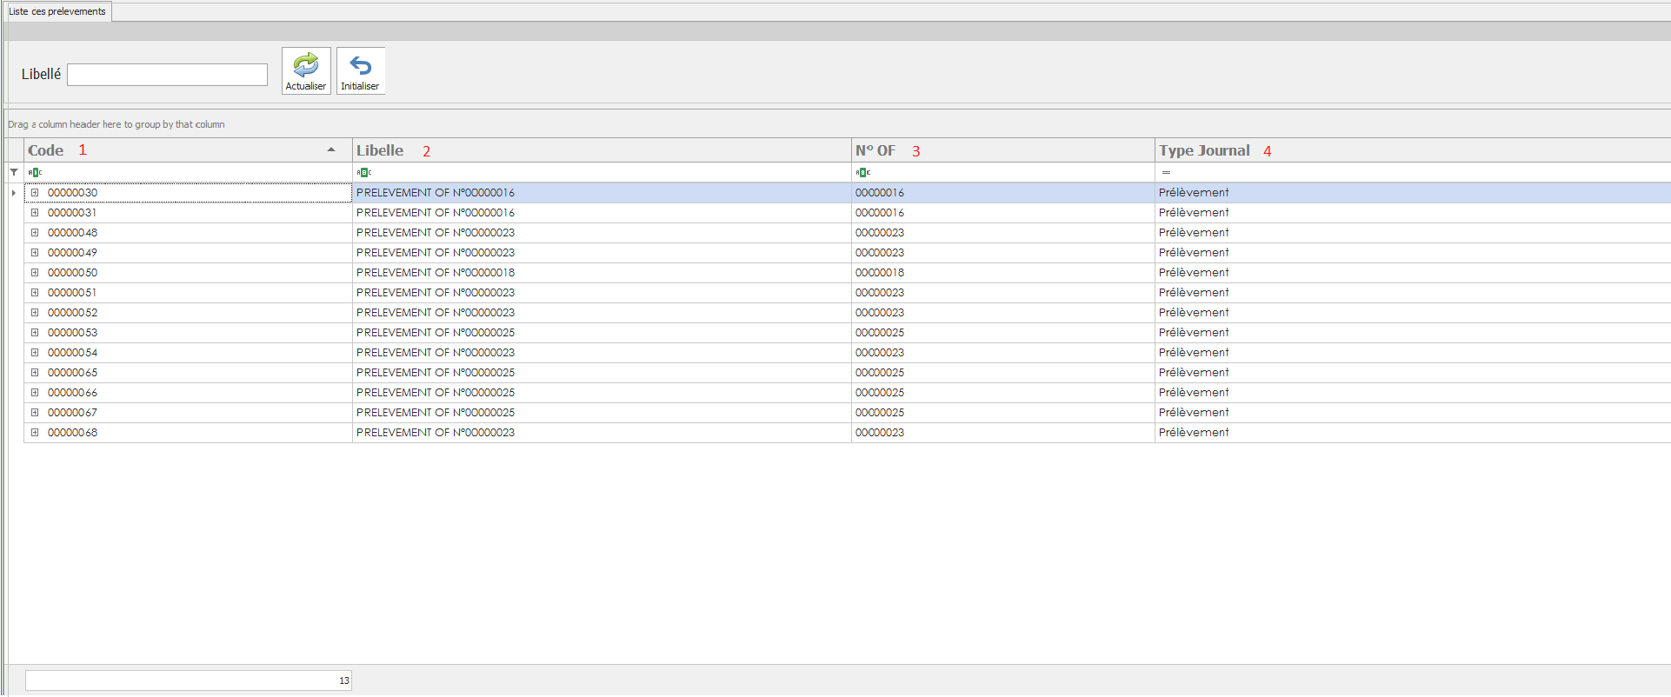Expand row 00000048 details
The height and width of the screenshot is (697, 1671).
(35, 233)
